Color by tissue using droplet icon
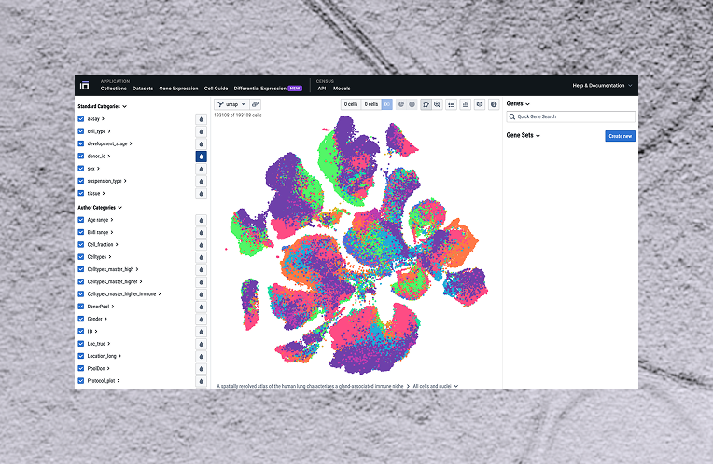Image resolution: width=713 pixels, height=464 pixels. point(201,194)
